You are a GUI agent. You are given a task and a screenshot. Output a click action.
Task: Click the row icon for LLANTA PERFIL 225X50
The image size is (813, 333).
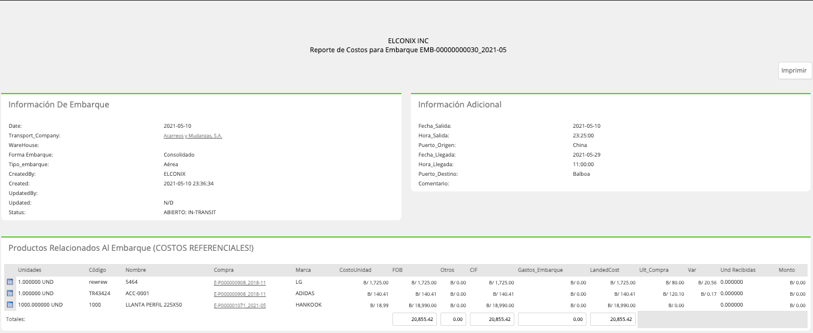coord(10,305)
